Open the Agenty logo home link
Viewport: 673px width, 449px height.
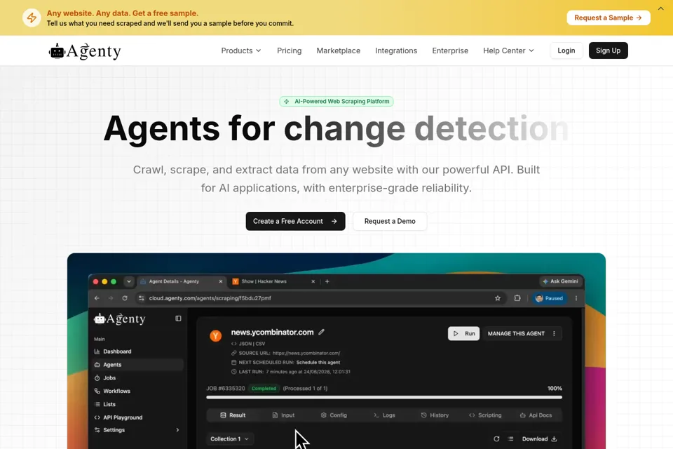click(x=85, y=51)
